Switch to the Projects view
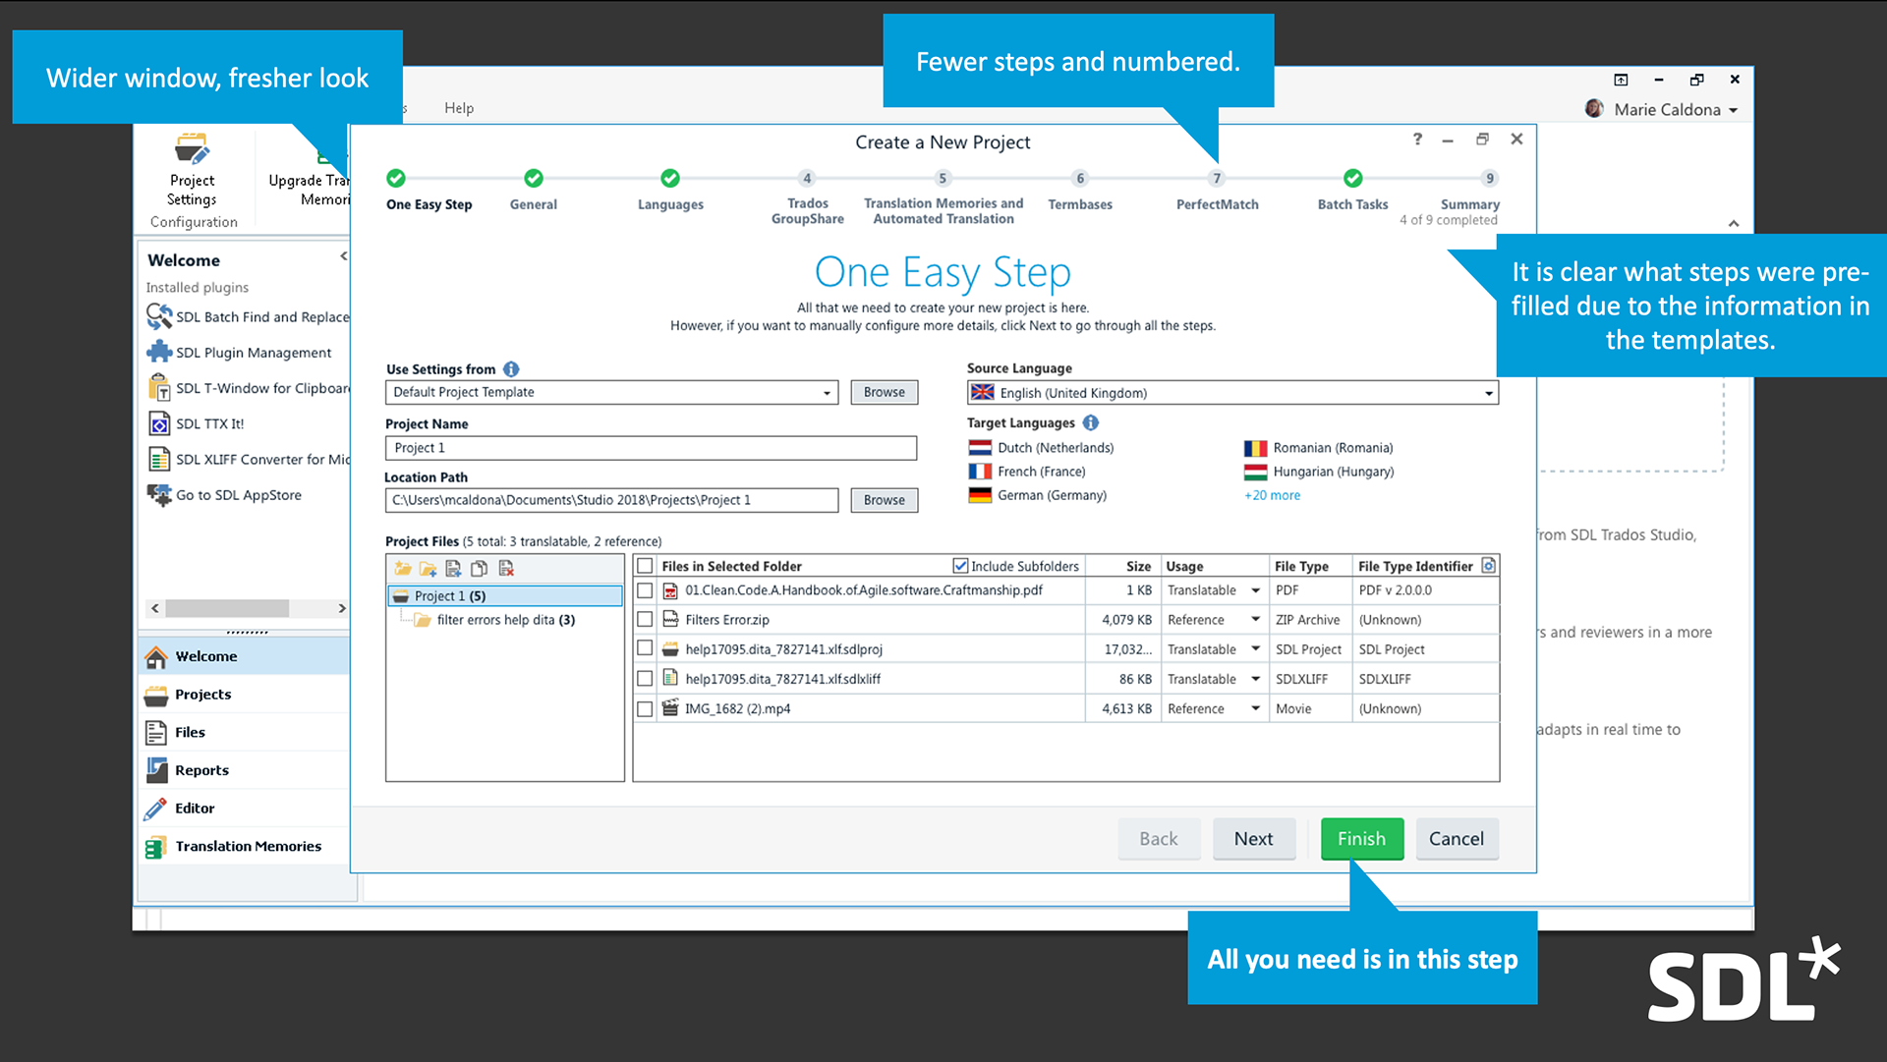This screenshot has height=1062, width=1887. point(244,695)
